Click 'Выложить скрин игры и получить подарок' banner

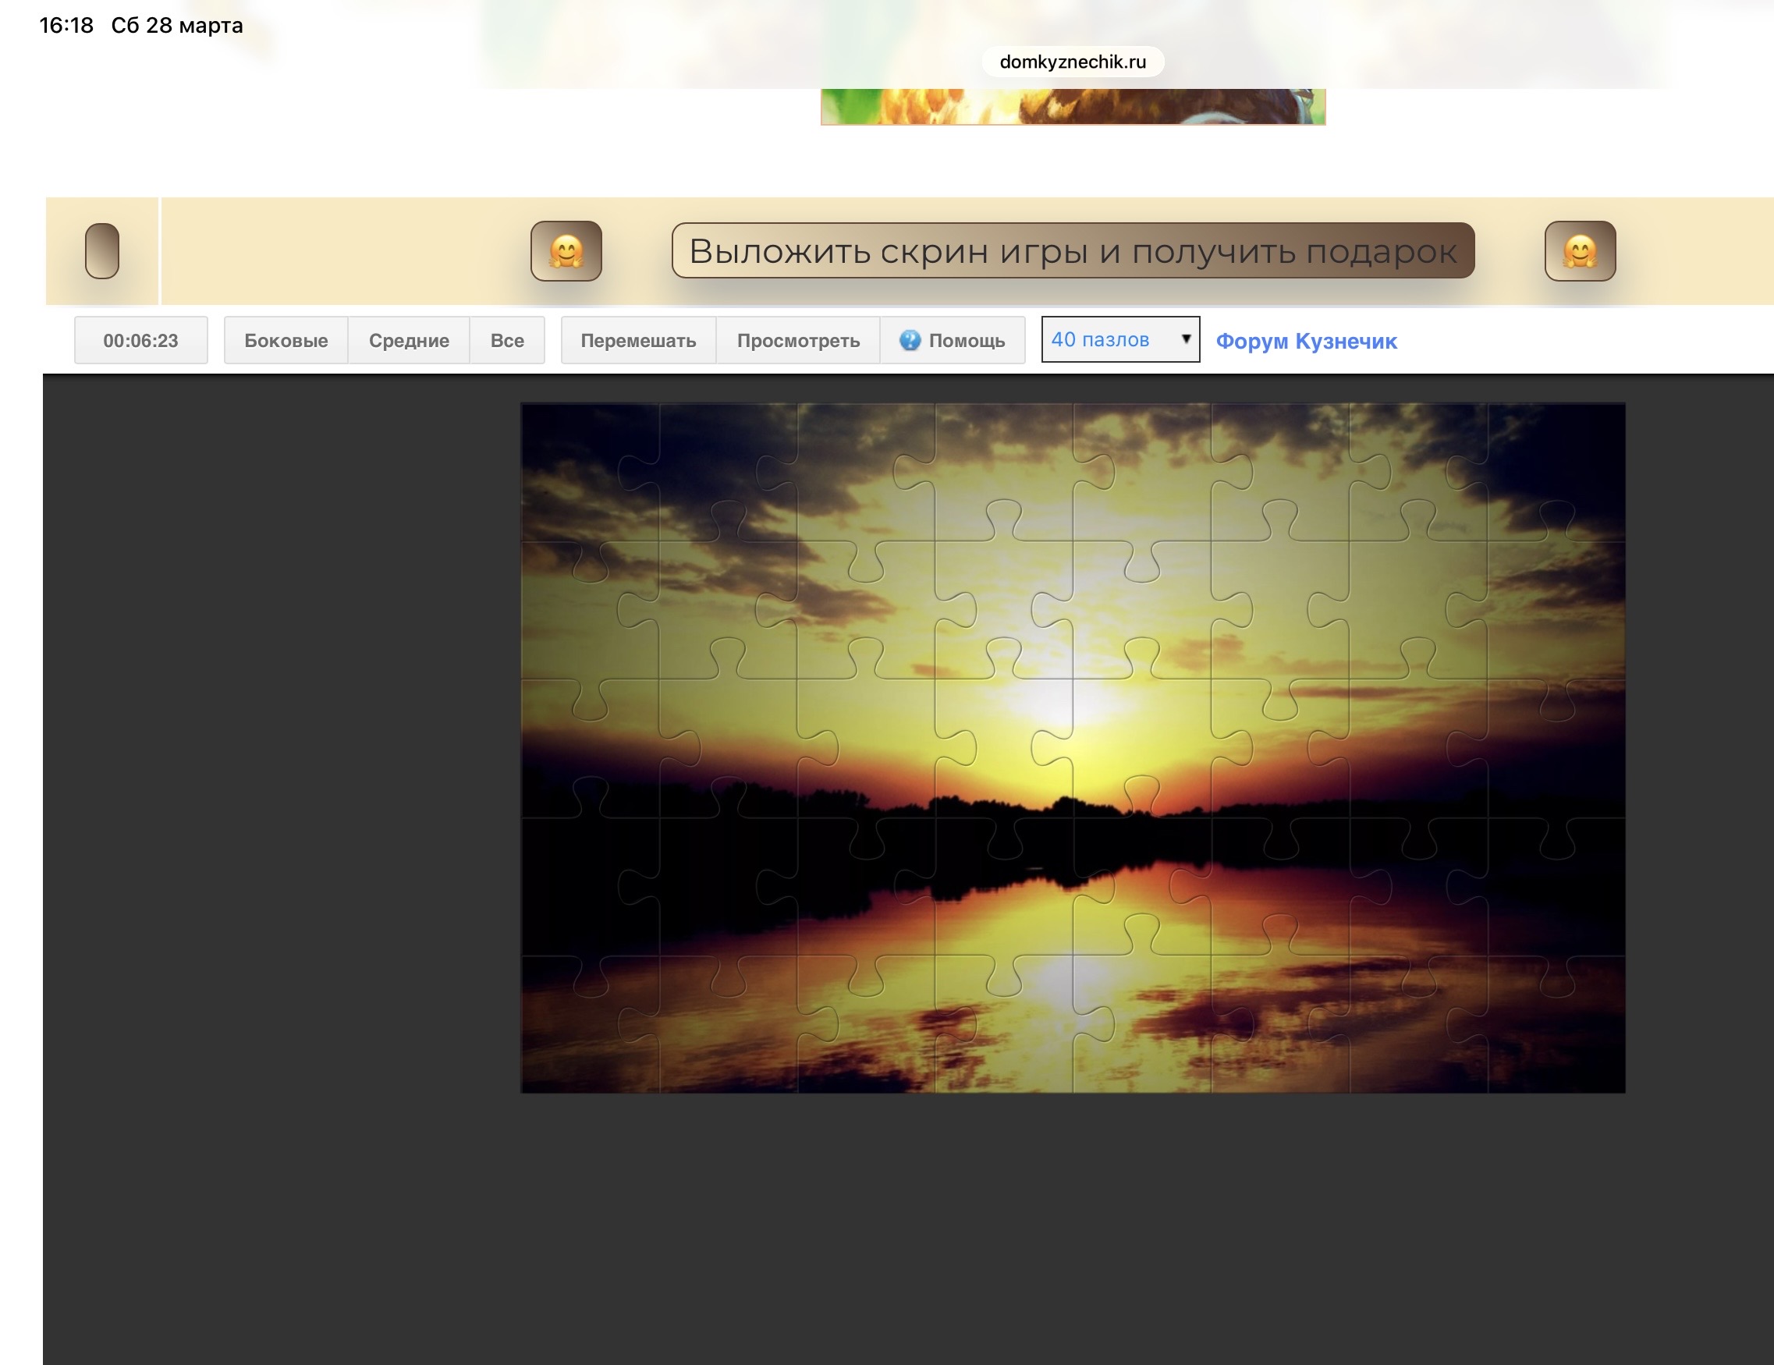tap(1072, 251)
